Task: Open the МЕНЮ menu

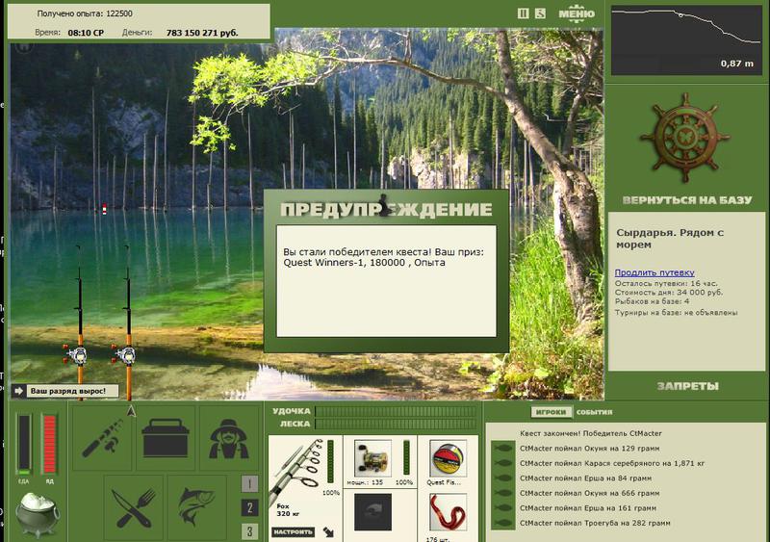Action: (x=577, y=13)
